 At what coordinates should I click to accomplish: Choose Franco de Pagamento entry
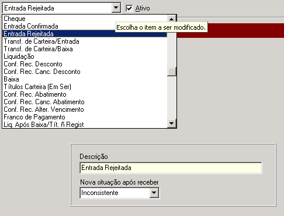tap(85, 117)
